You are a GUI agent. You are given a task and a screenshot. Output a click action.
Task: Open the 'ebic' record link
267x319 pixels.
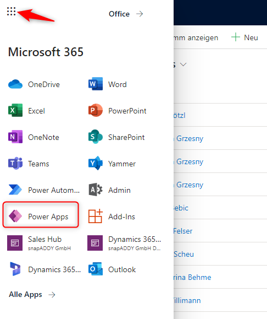click(x=181, y=208)
